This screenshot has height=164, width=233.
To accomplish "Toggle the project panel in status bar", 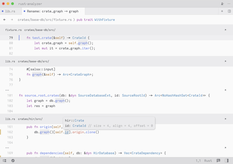I will (x=5, y=161).
